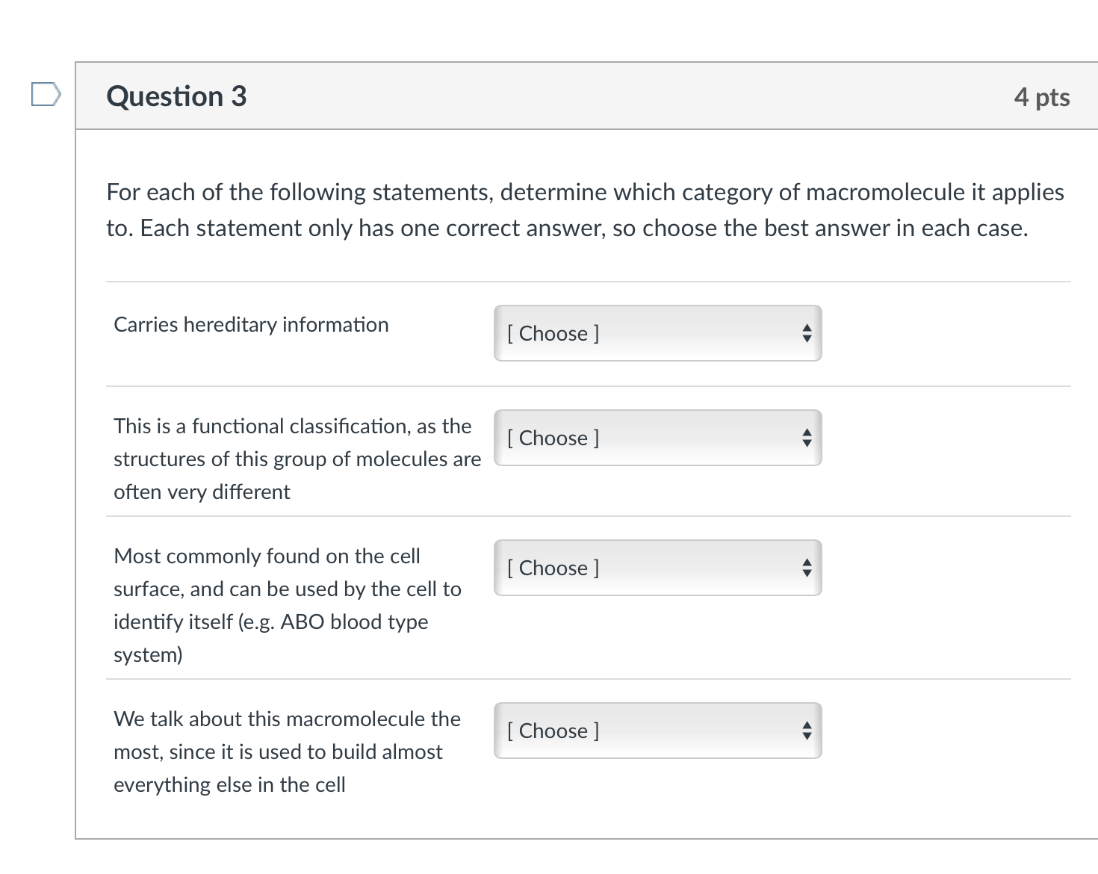1098x874 pixels.
Task: Click the 4 pts label
Action: (x=1041, y=96)
